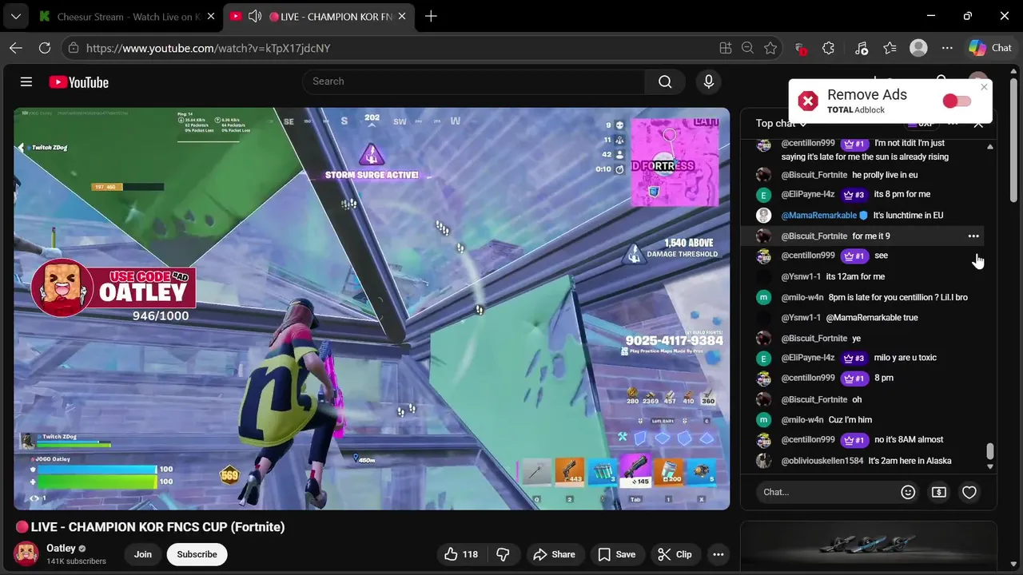Click the live stream video player
Image resolution: width=1023 pixels, height=575 pixels.
click(x=372, y=308)
